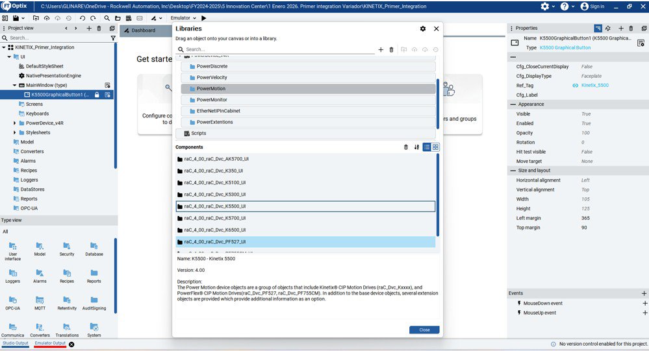Viewport: 649px width, 351px height.
Task: Switch Components to list view
Action: pyautogui.click(x=427, y=147)
